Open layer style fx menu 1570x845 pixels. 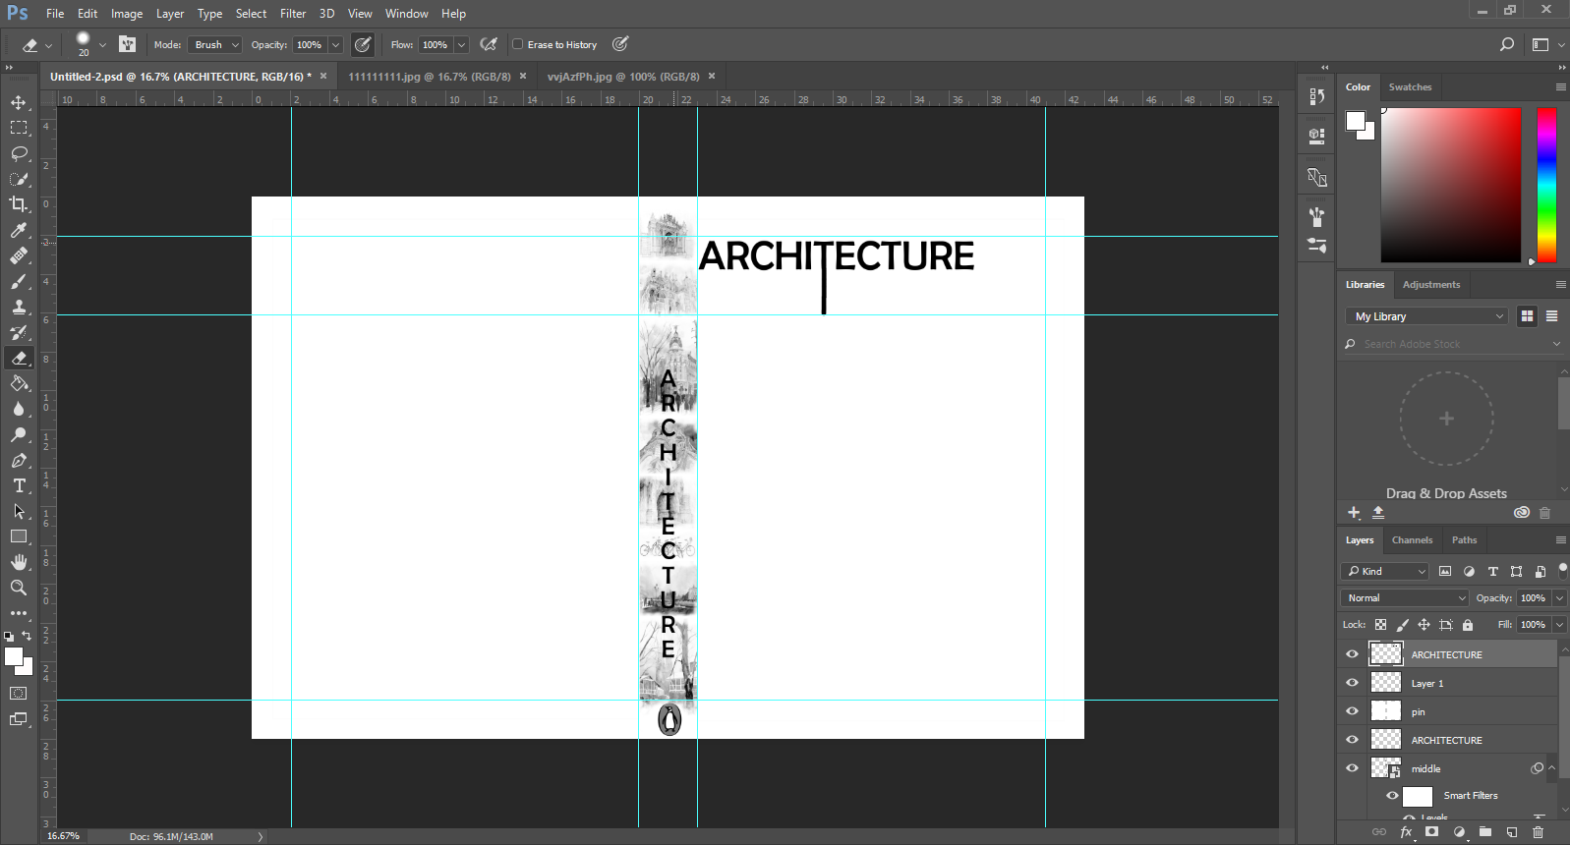[1406, 832]
